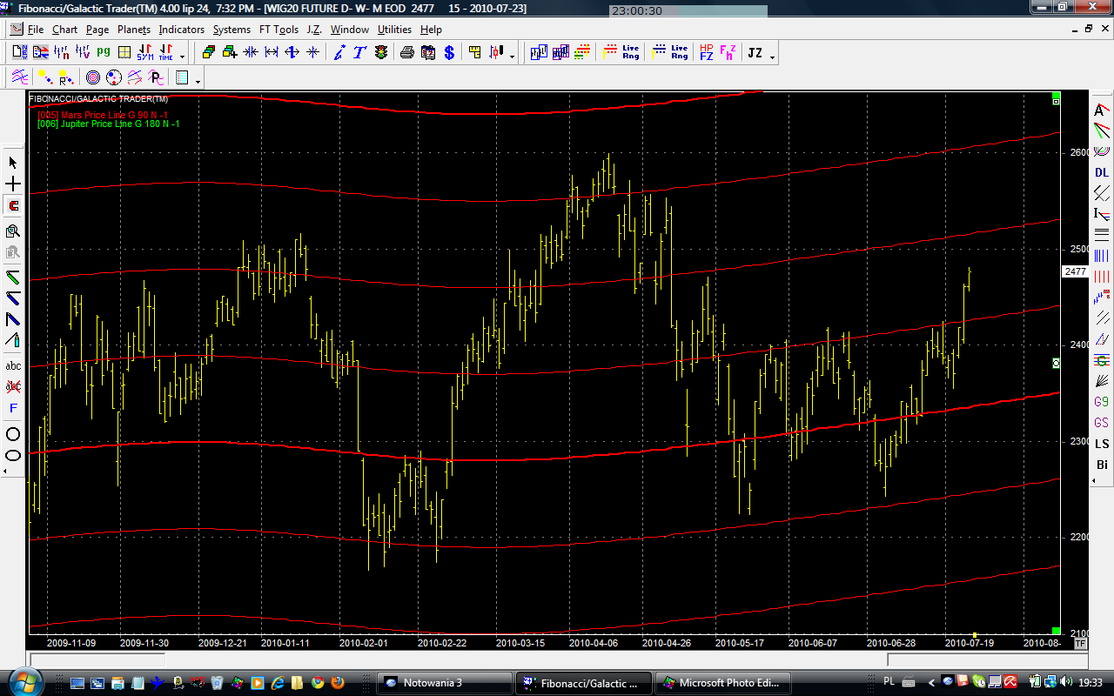Open dropdown arrow next to TIME icon
This screenshot has width=1114, height=696.
click(182, 57)
